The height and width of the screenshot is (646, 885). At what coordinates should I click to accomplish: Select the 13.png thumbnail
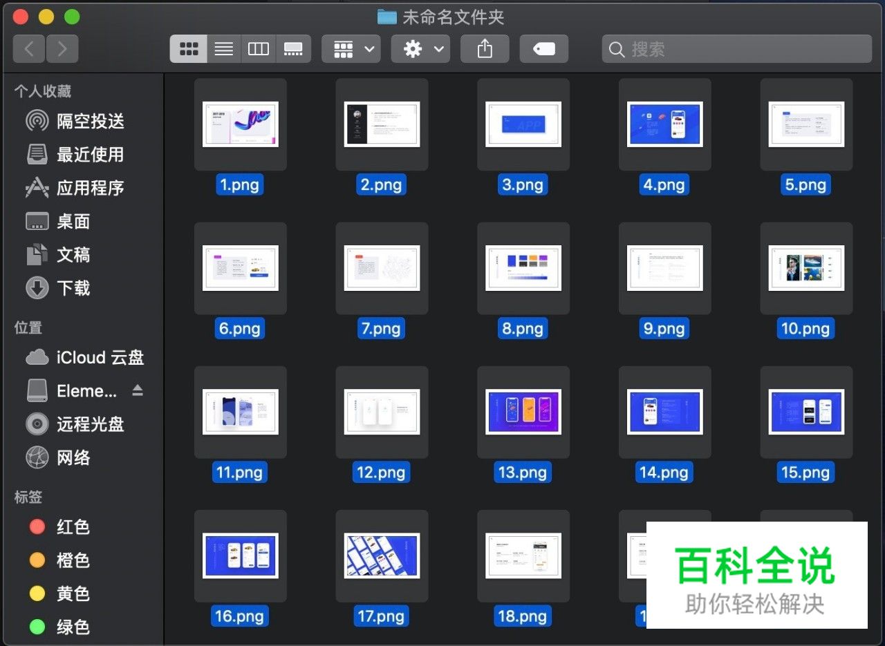(x=523, y=412)
